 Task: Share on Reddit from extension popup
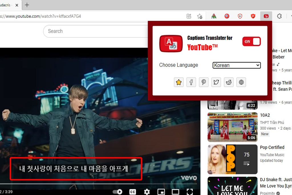(x=228, y=82)
